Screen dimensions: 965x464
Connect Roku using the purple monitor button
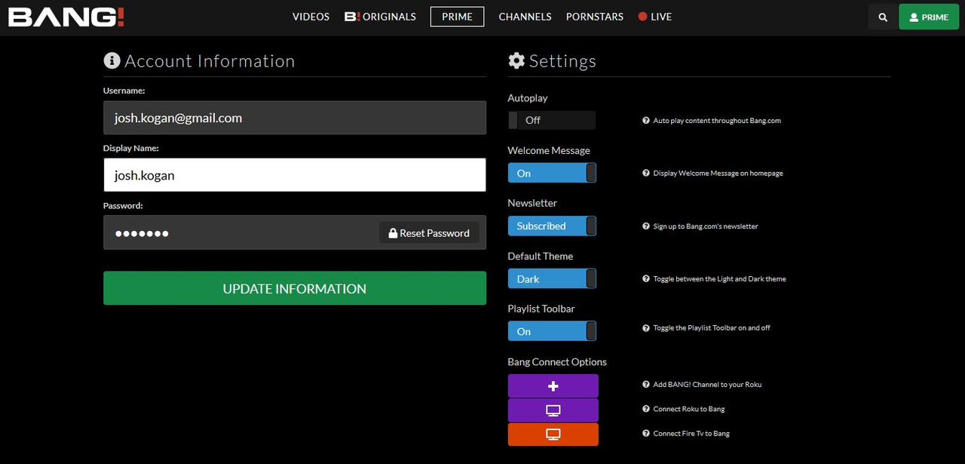pyautogui.click(x=553, y=410)
